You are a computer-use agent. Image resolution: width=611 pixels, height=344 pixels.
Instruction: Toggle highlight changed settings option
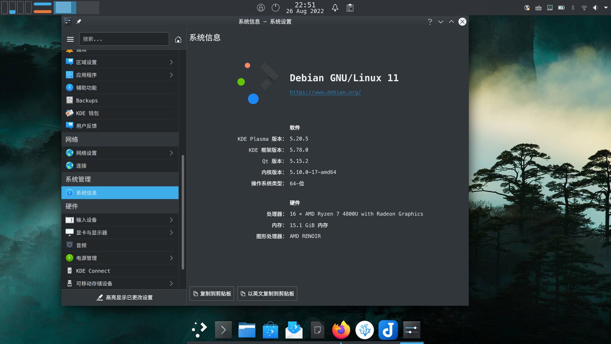pyautogui.click(x=124, y=297)
